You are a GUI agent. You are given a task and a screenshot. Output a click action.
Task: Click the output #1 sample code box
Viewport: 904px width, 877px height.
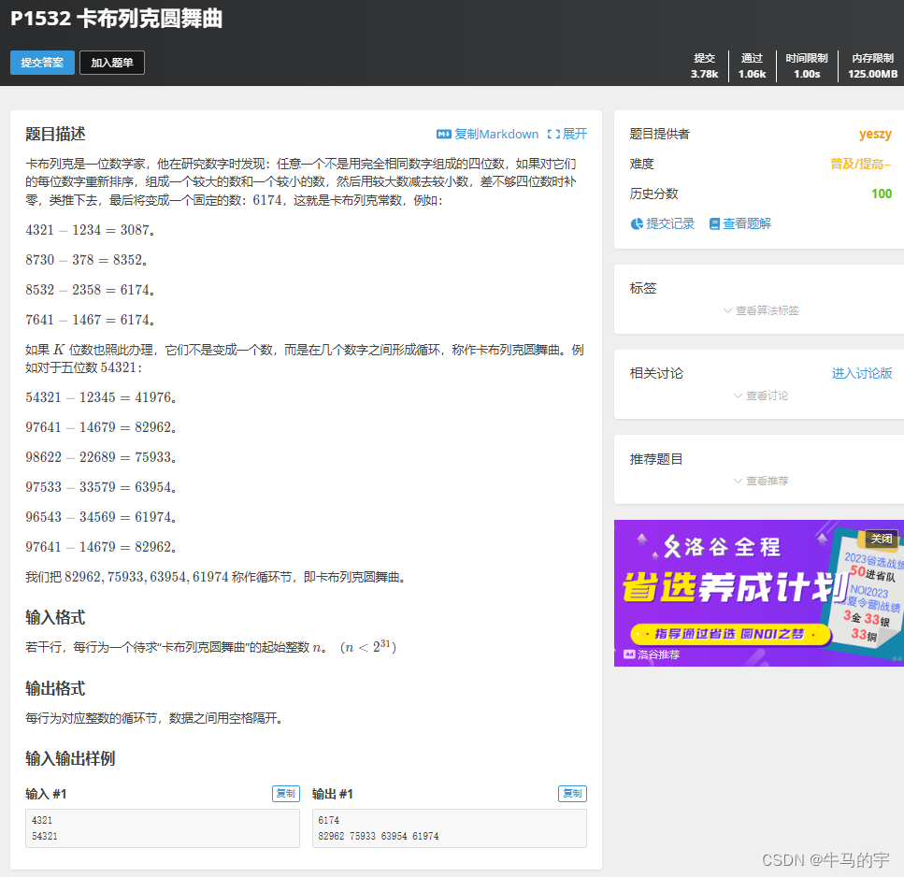[x=449, y=828]
